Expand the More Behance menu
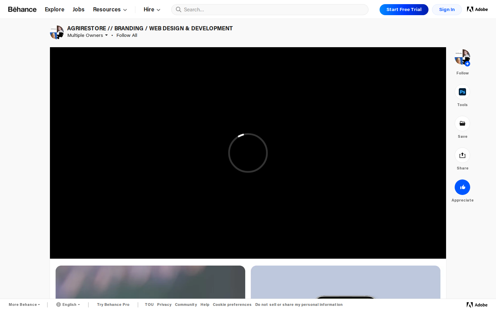Image resolution: width=496 pixels, height=310 pixels. coord(24,304)
